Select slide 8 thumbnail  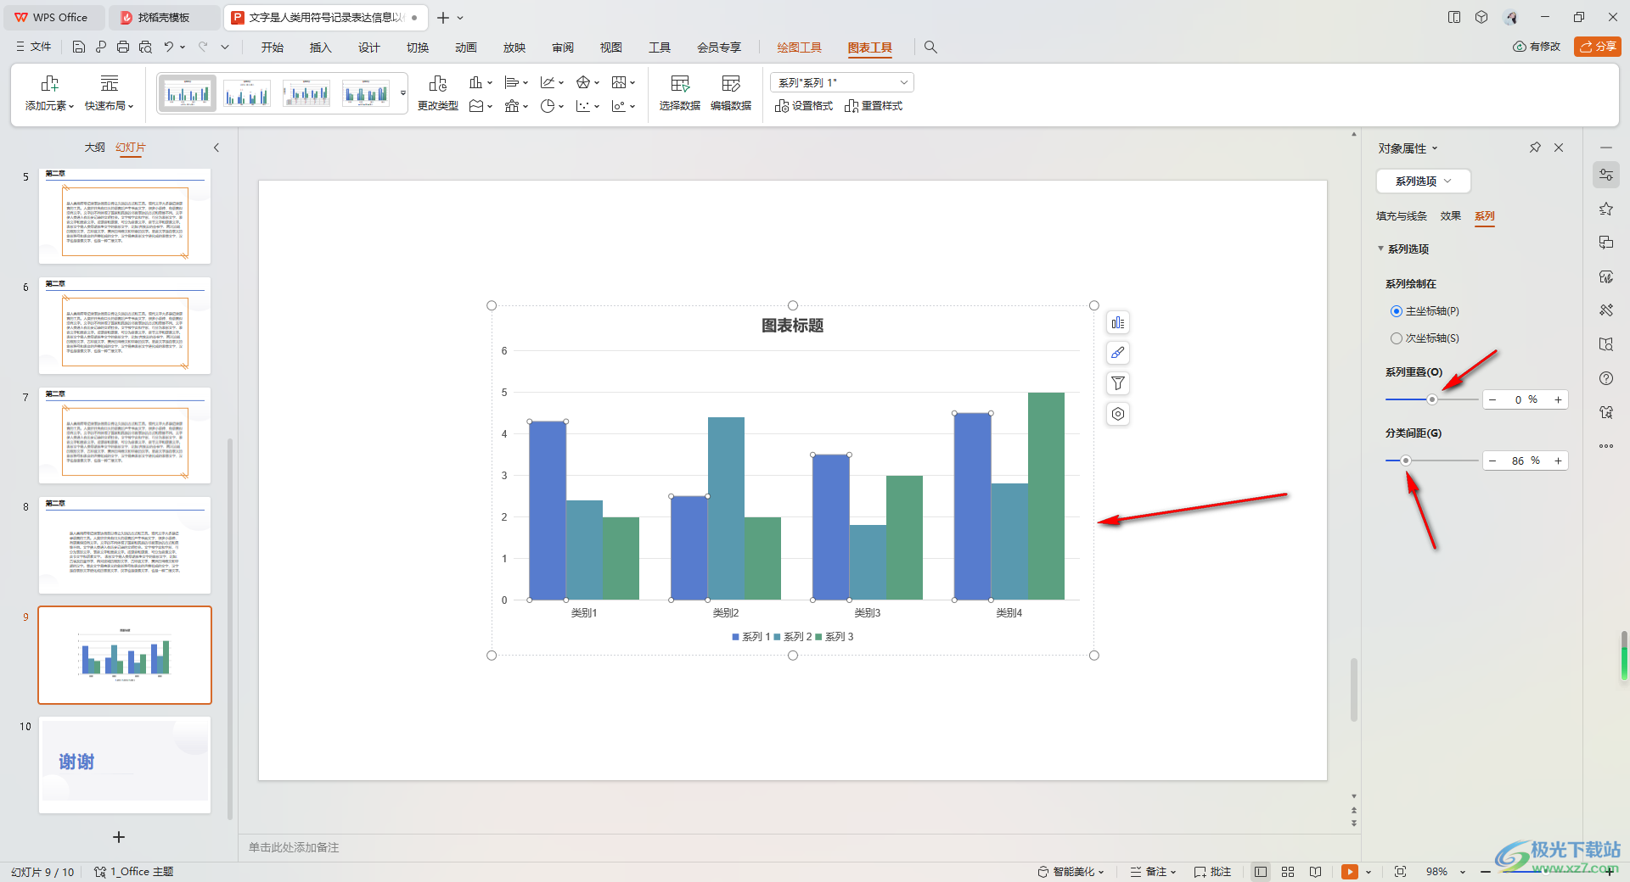(x=125, y=545)
